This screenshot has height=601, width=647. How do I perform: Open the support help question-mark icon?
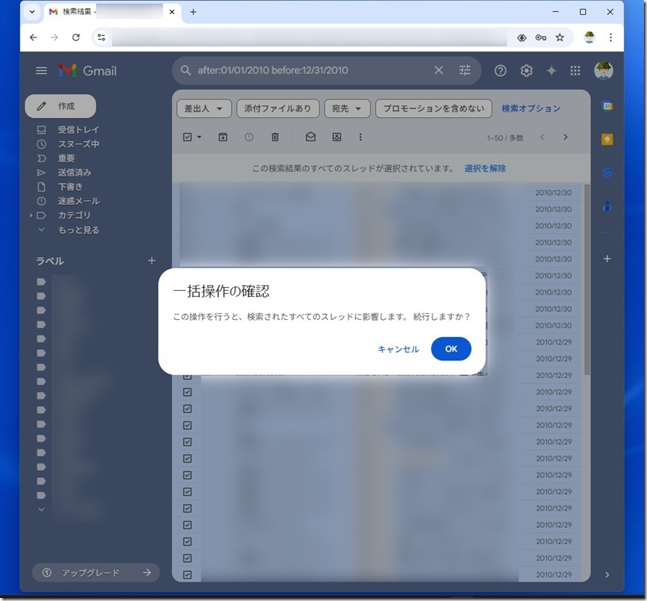pos(500,71)
